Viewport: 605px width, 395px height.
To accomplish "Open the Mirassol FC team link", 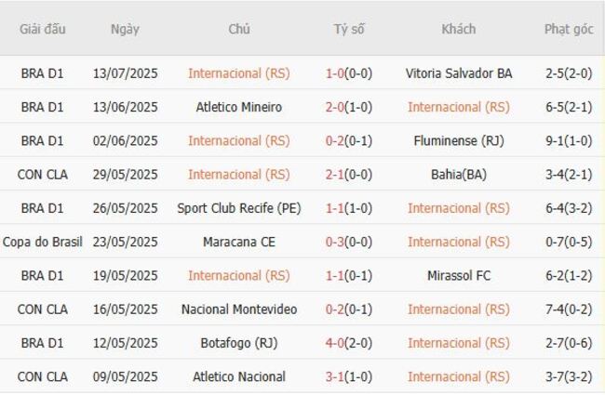I will pyautogui.click(x=459, y=275).
